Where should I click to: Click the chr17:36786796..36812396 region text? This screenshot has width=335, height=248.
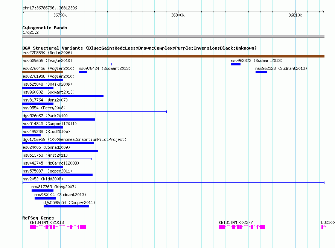[50, 8]
